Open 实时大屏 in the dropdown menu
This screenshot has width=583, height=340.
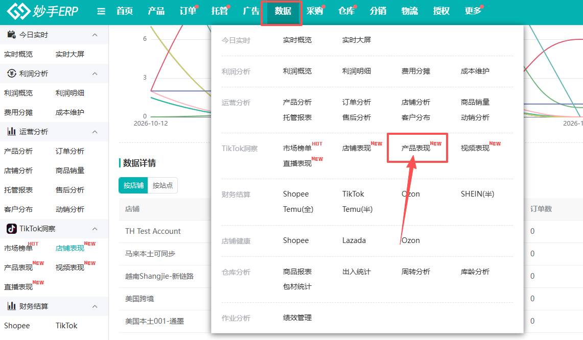pyautogui.click(x=356, y=40)
